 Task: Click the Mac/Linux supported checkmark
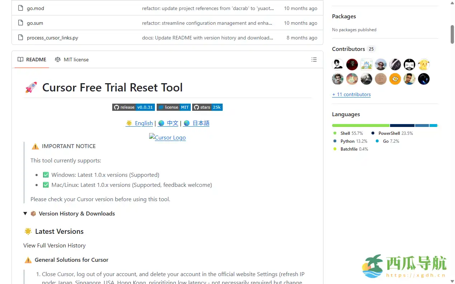46,185
